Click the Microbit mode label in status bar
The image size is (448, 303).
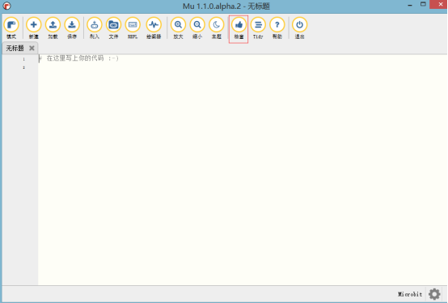tap(410, 294)
